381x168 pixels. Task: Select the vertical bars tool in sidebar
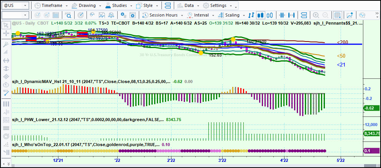pyautogui.click(x=6, y=104)
